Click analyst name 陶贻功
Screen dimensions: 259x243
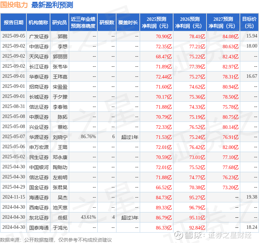[x=60, y=167]
